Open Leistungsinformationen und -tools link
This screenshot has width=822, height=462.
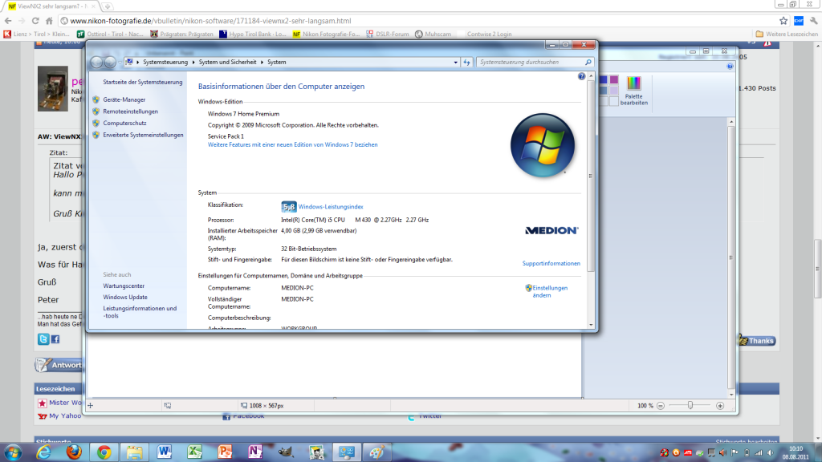(x=140, y=312)
